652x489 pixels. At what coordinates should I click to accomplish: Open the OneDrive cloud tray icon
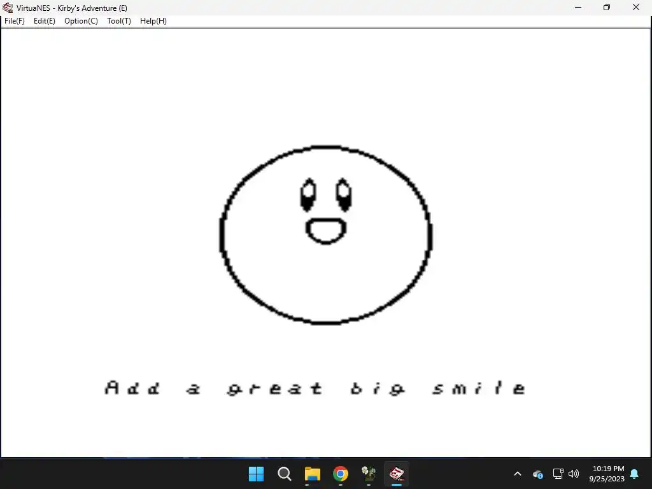(x=537, y=474)
